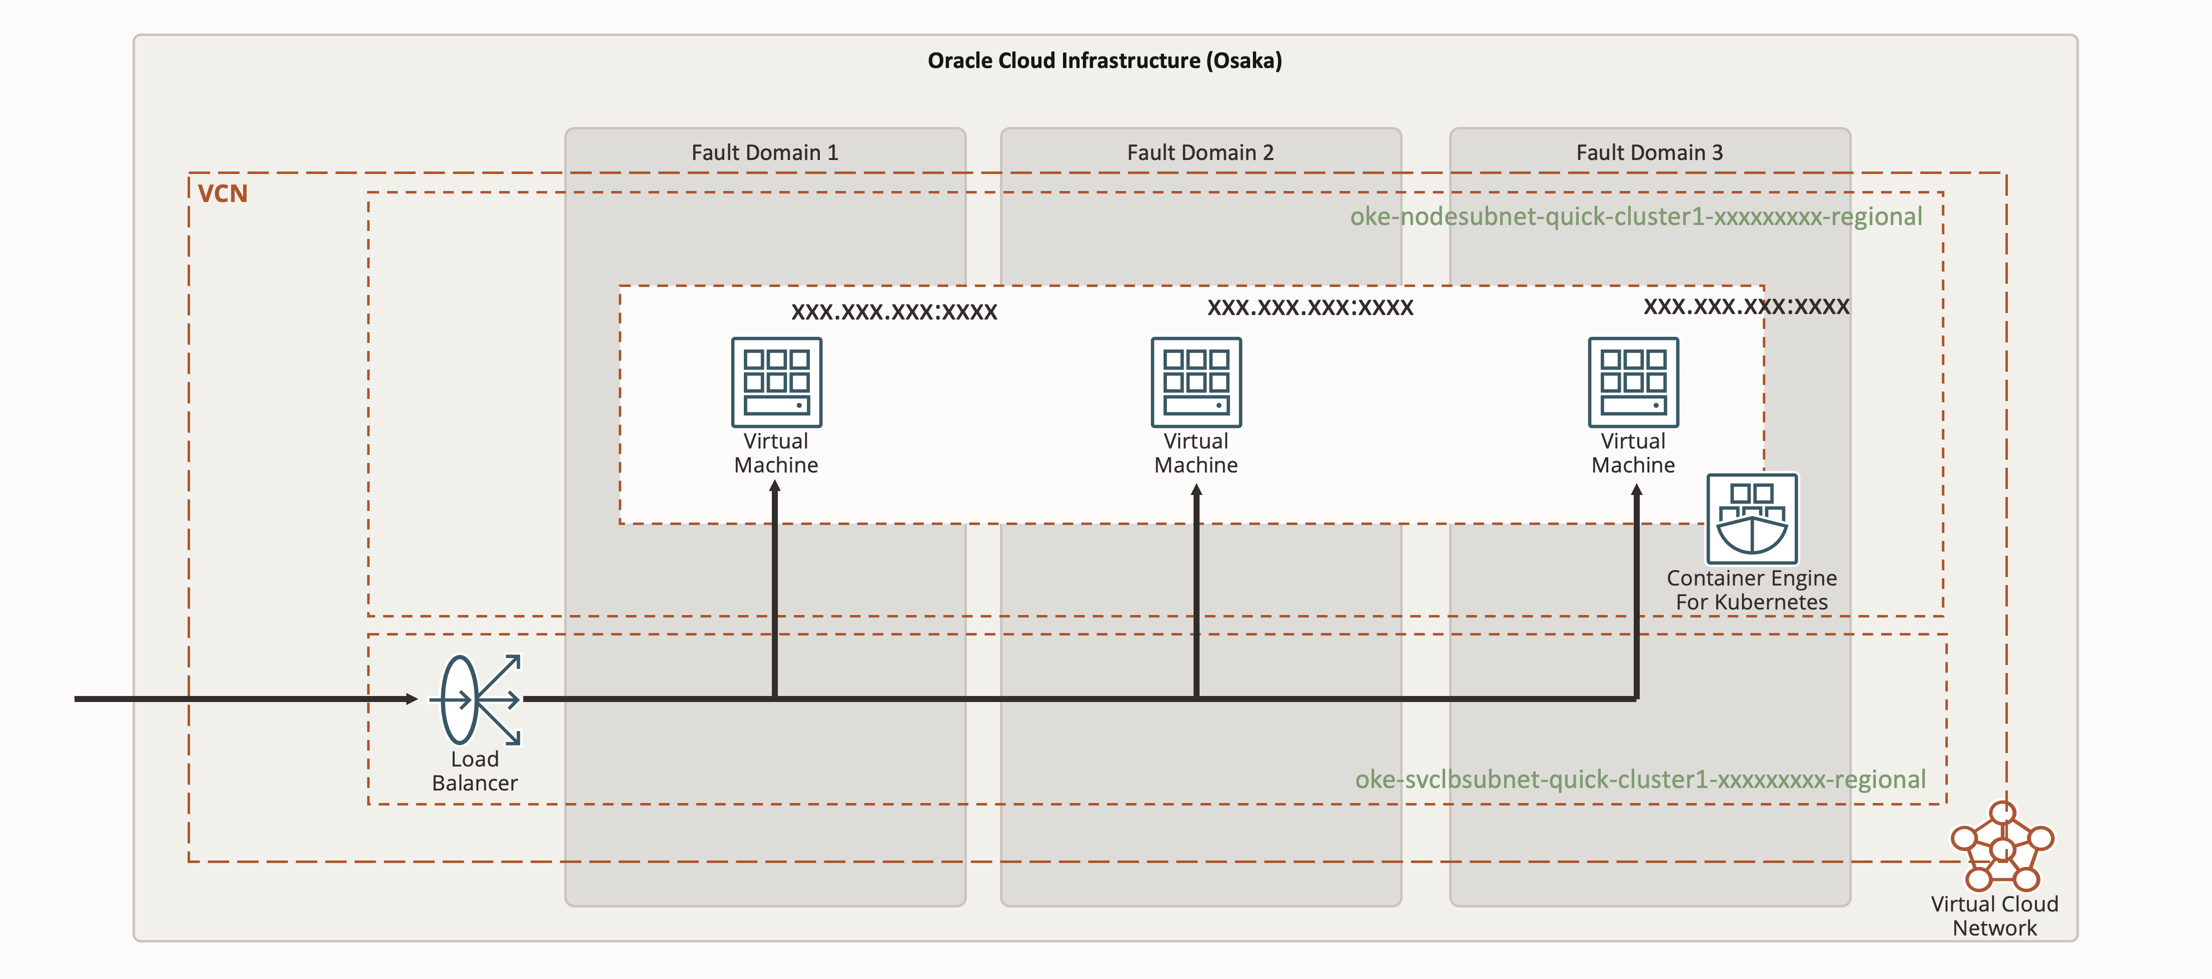
Task: Click the oke-svclbsubnet-quick-cluster1 subnet label
Action: click(1640, 779)
